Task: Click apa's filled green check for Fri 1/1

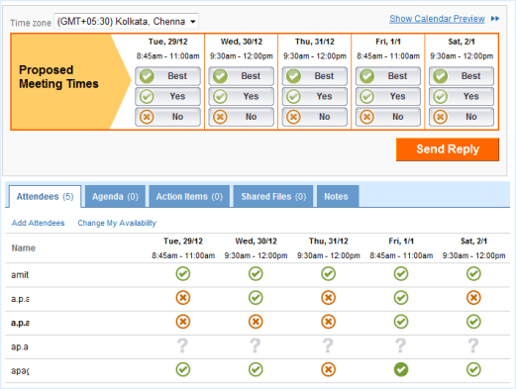Action: pyautogui.click(x=401, y=369)
